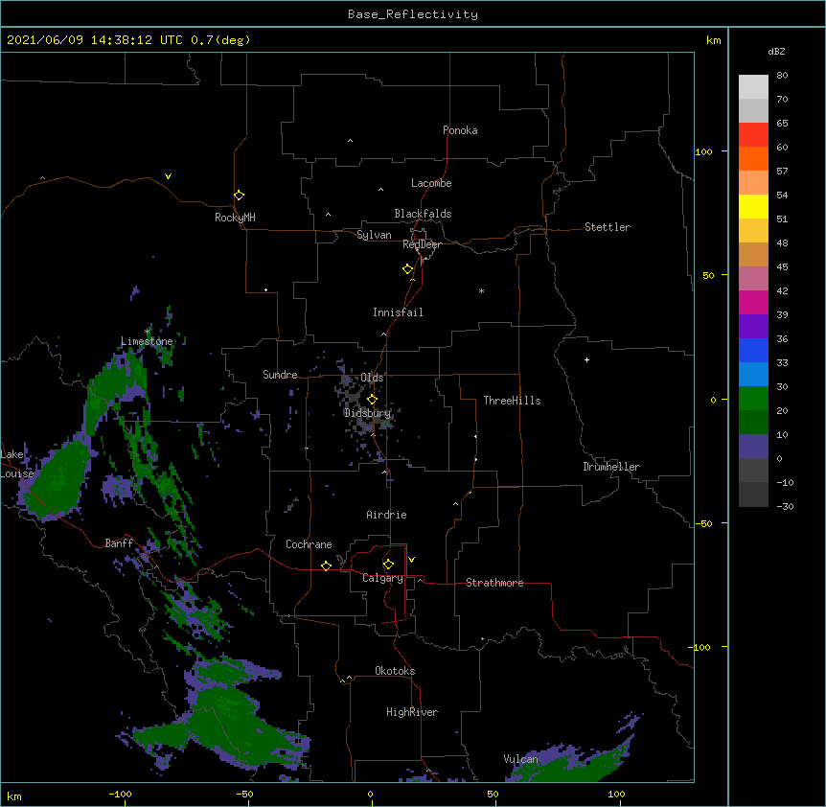Click the yellow radar marker near RockyMH
Screen dimensions: 826x807
pos(240,196)
